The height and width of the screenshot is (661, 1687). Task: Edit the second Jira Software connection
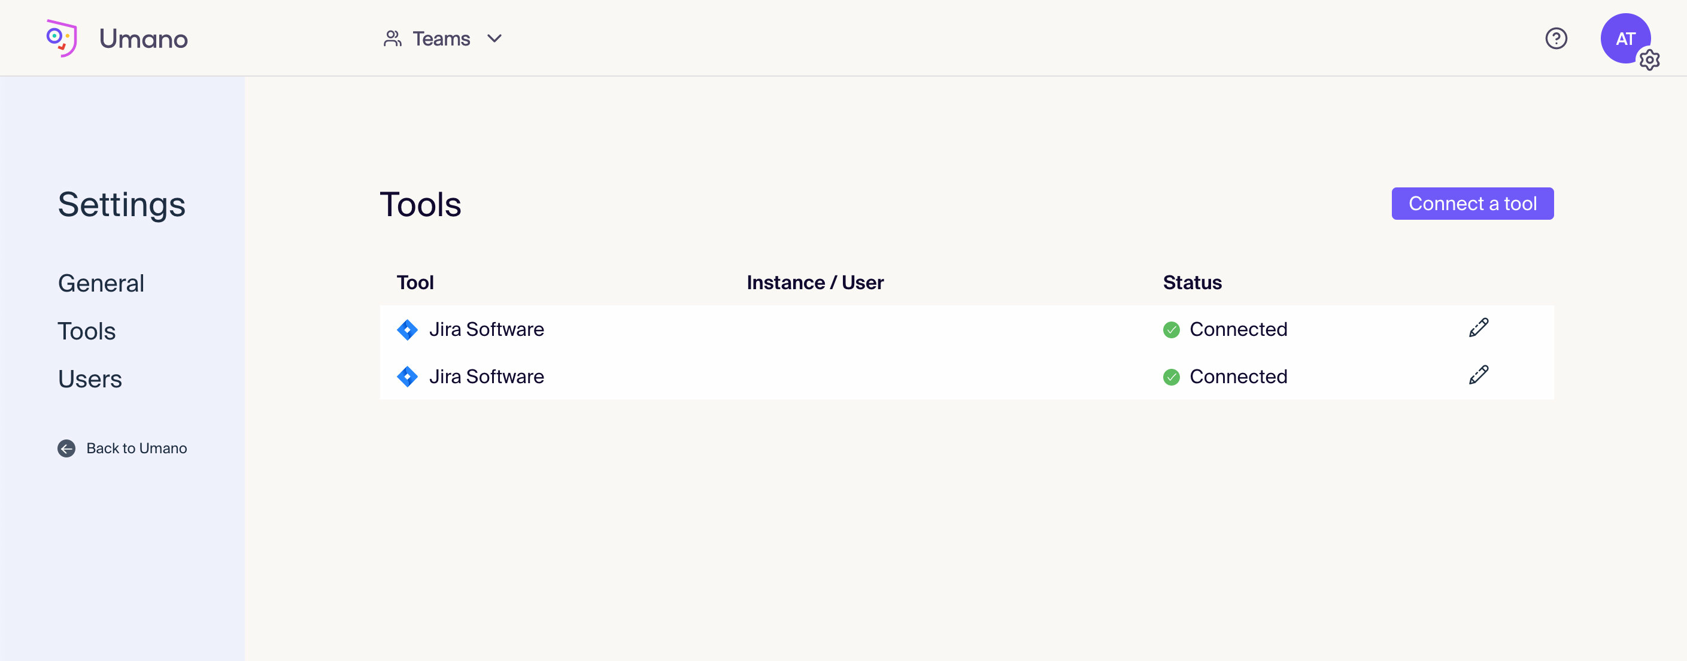pos(1478,375)
